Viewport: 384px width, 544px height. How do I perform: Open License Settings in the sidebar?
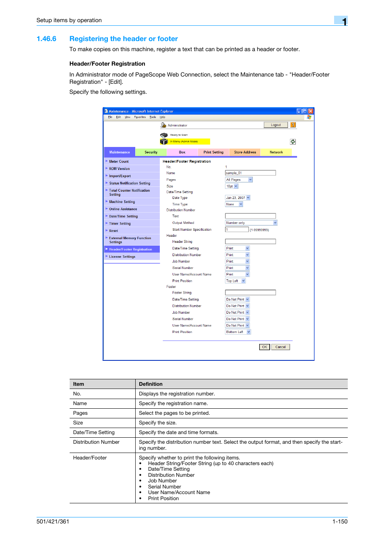tap(132, 256)
